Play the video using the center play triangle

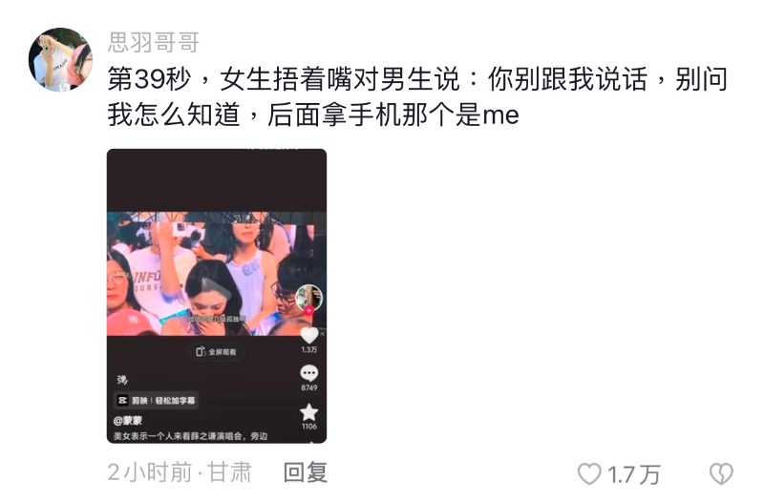tap(217, 289)
